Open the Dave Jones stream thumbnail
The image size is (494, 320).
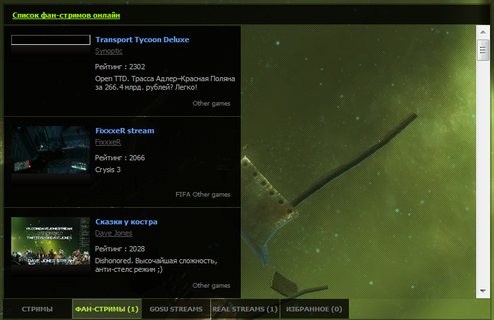point(51,241)
